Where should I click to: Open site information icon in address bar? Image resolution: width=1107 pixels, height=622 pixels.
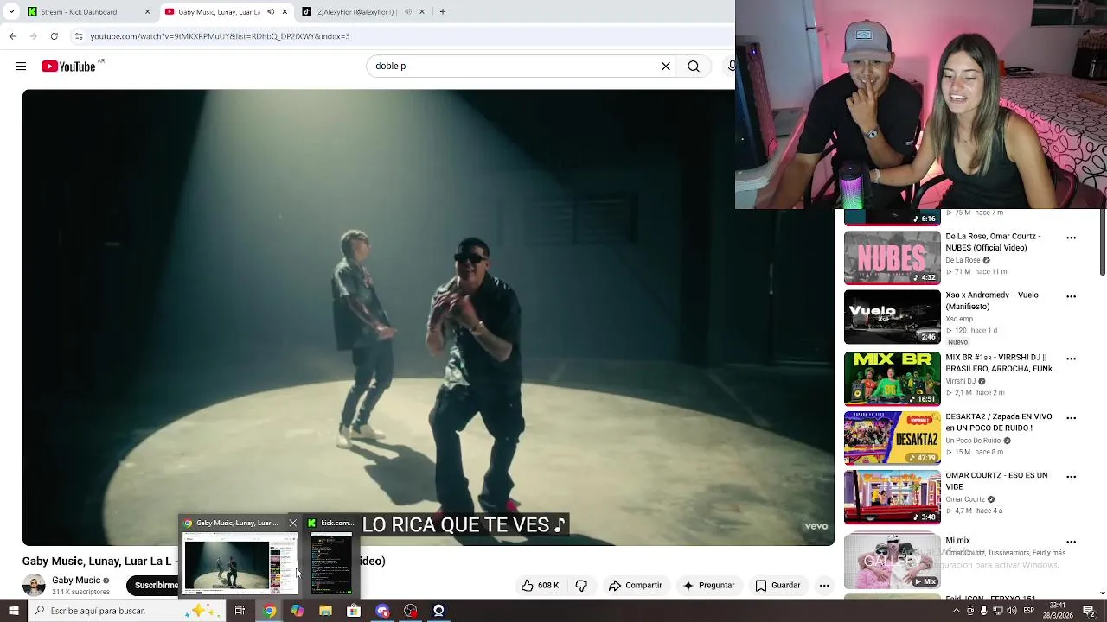tap(79, 36)
